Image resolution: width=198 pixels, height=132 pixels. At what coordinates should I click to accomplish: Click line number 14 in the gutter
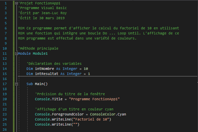click(x=5, y=69)
